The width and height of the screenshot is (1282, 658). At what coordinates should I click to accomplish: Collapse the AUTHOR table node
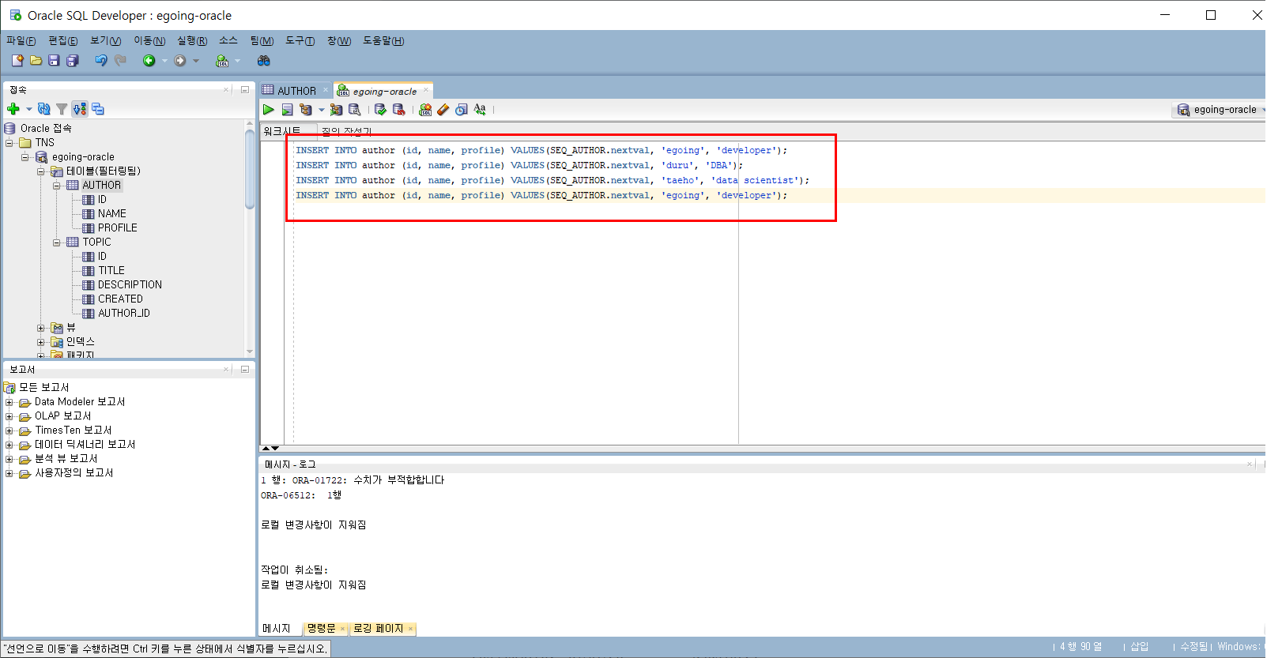(x=57, y=186)
